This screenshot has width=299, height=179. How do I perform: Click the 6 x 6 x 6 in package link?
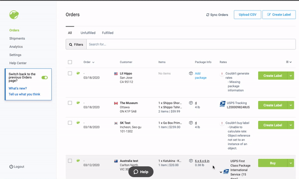[x=202, y=161]
